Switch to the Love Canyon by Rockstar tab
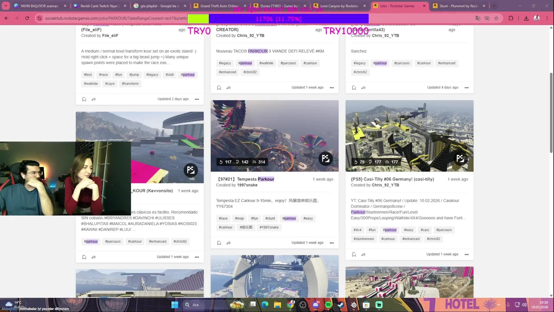The image size is (554, 312). tap(339, 6)
